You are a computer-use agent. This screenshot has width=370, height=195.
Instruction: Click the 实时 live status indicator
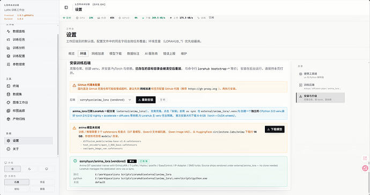tap(67, 18)
